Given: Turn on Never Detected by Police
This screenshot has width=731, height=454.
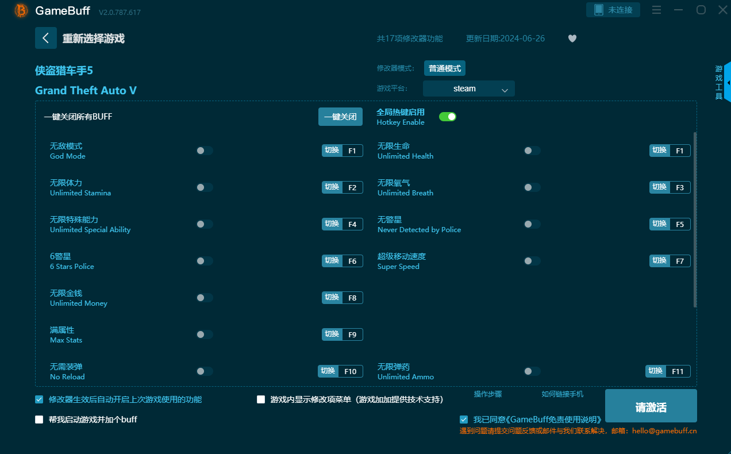Looking at the screenshot, I should tap(532, 224).
